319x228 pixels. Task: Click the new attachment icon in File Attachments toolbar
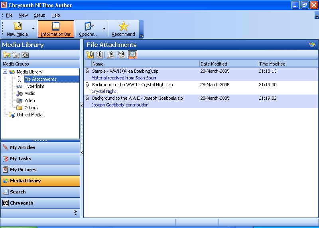pos(90,55)
